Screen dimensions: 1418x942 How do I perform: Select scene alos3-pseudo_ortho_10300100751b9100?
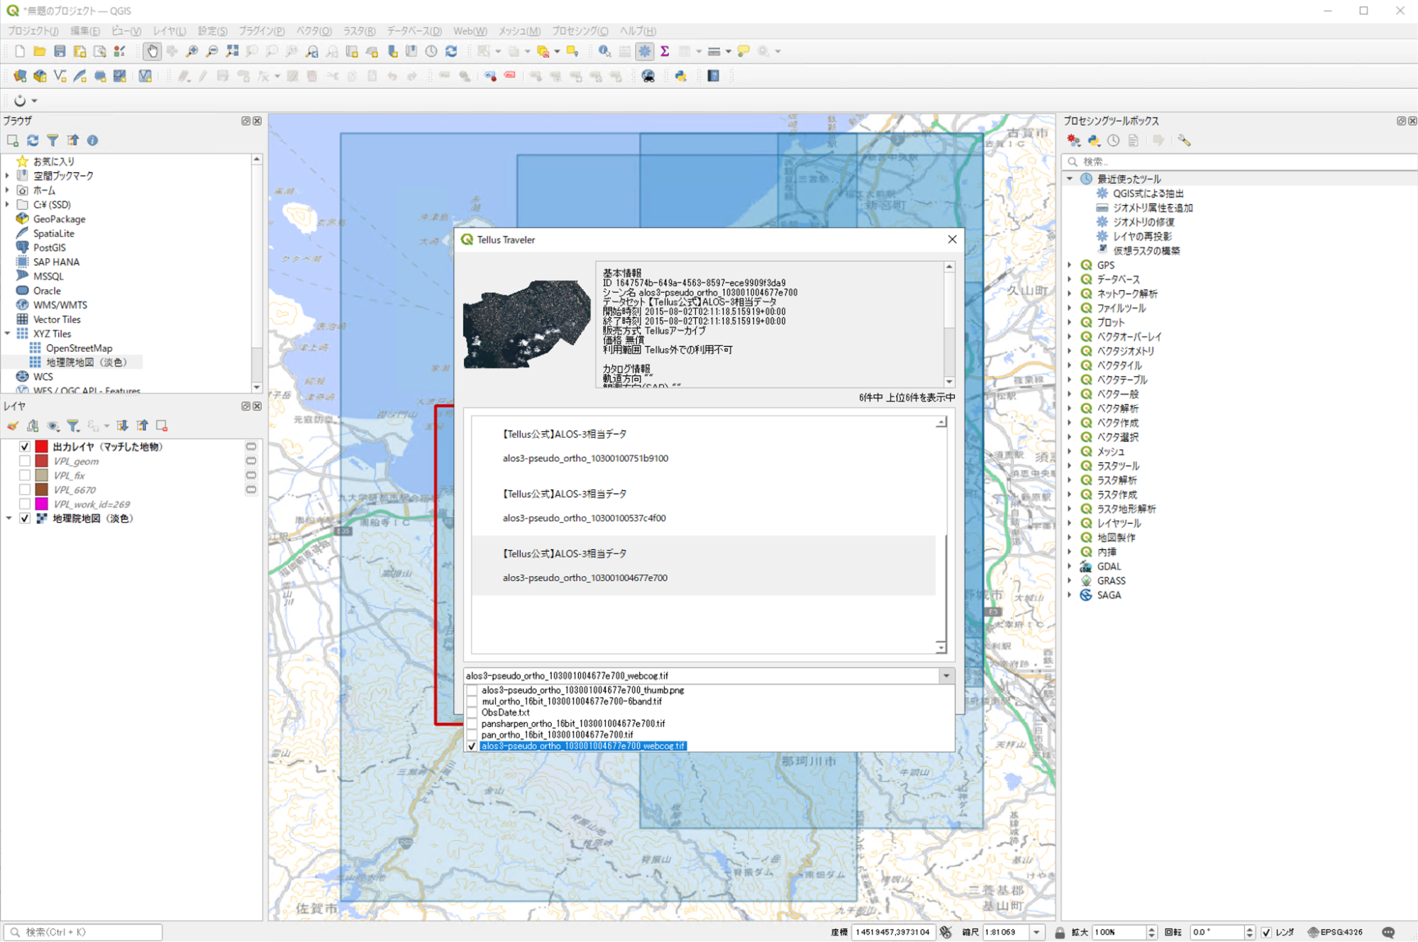[x=704, y=446]
